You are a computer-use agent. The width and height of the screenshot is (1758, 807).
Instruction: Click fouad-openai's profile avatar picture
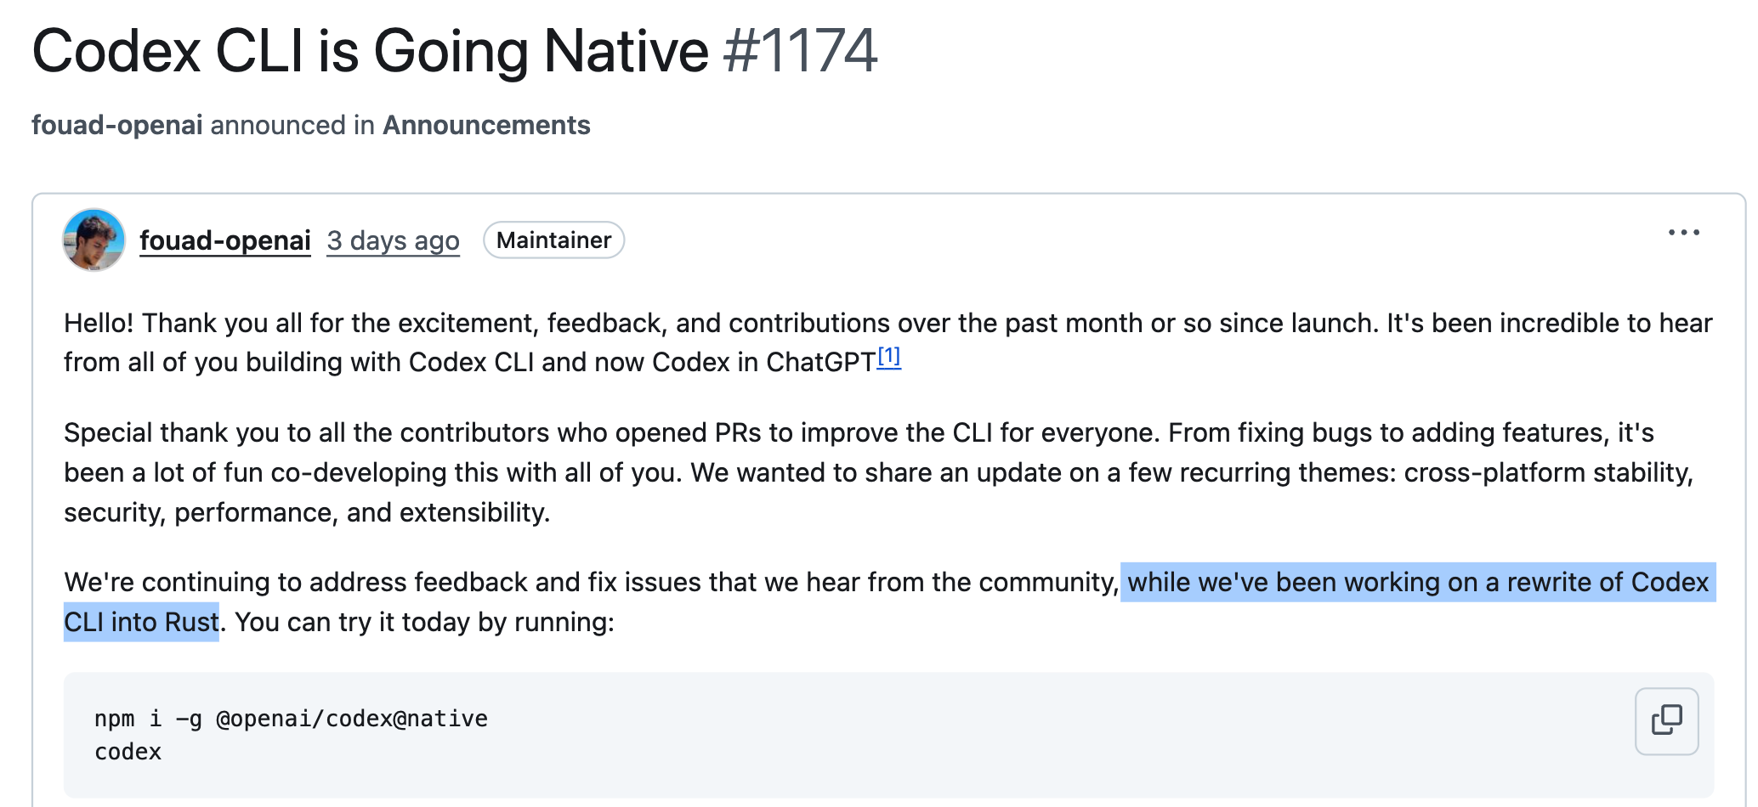pos(94,240)
